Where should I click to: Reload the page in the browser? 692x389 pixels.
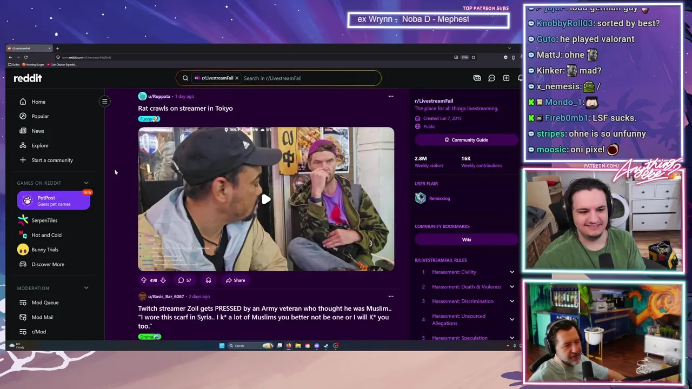[x=25, y=57]
